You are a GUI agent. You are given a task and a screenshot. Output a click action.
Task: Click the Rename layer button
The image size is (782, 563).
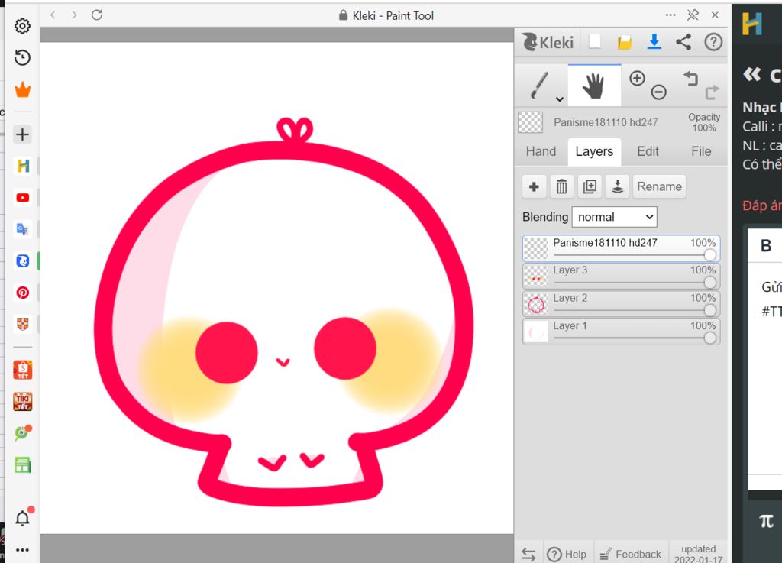(659, 186)
